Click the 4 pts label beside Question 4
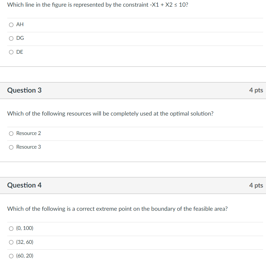The width and height of the screenshot is (266, 263). pos(256,185)
